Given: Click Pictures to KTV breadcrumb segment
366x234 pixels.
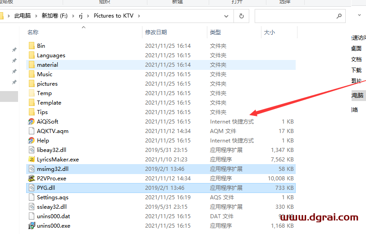Looking at the screenshot, I should tap(114, 16).
